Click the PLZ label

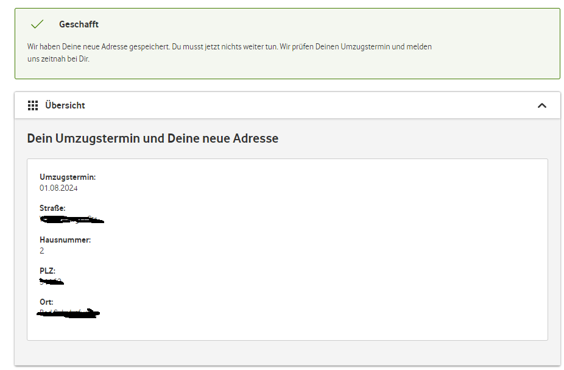coord(48,271)
